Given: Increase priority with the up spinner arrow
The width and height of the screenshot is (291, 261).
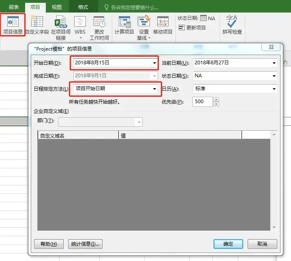Looking at the screenshot, I should click(x=216, y=100).
